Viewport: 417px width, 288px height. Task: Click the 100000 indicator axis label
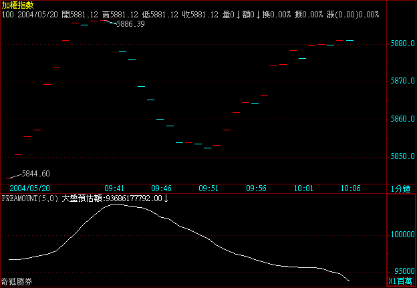[x=403, y=235]
